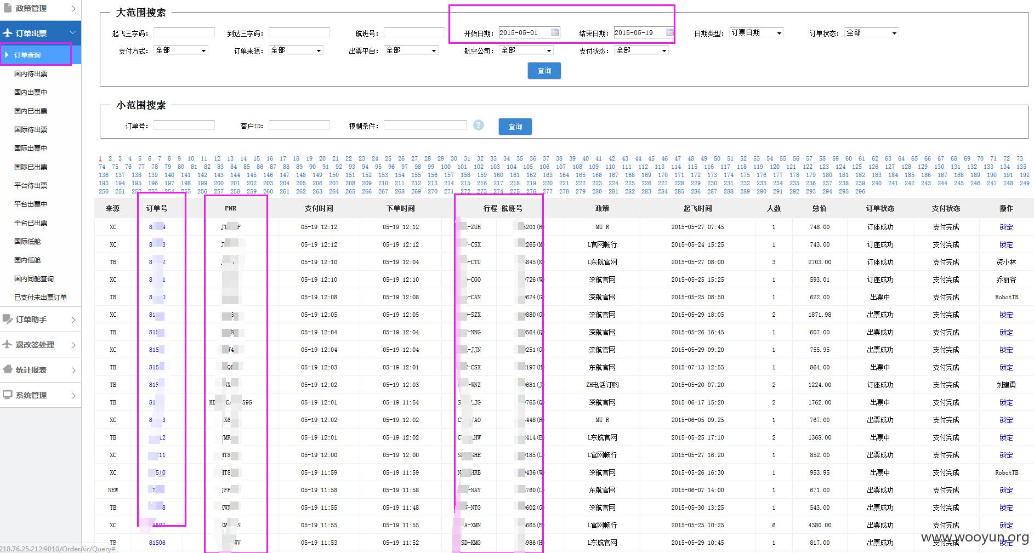Open the start date calendar picker icon
Image resolution: width=1034 pixels, height=553 pixels.
click(x=555, y=32)
